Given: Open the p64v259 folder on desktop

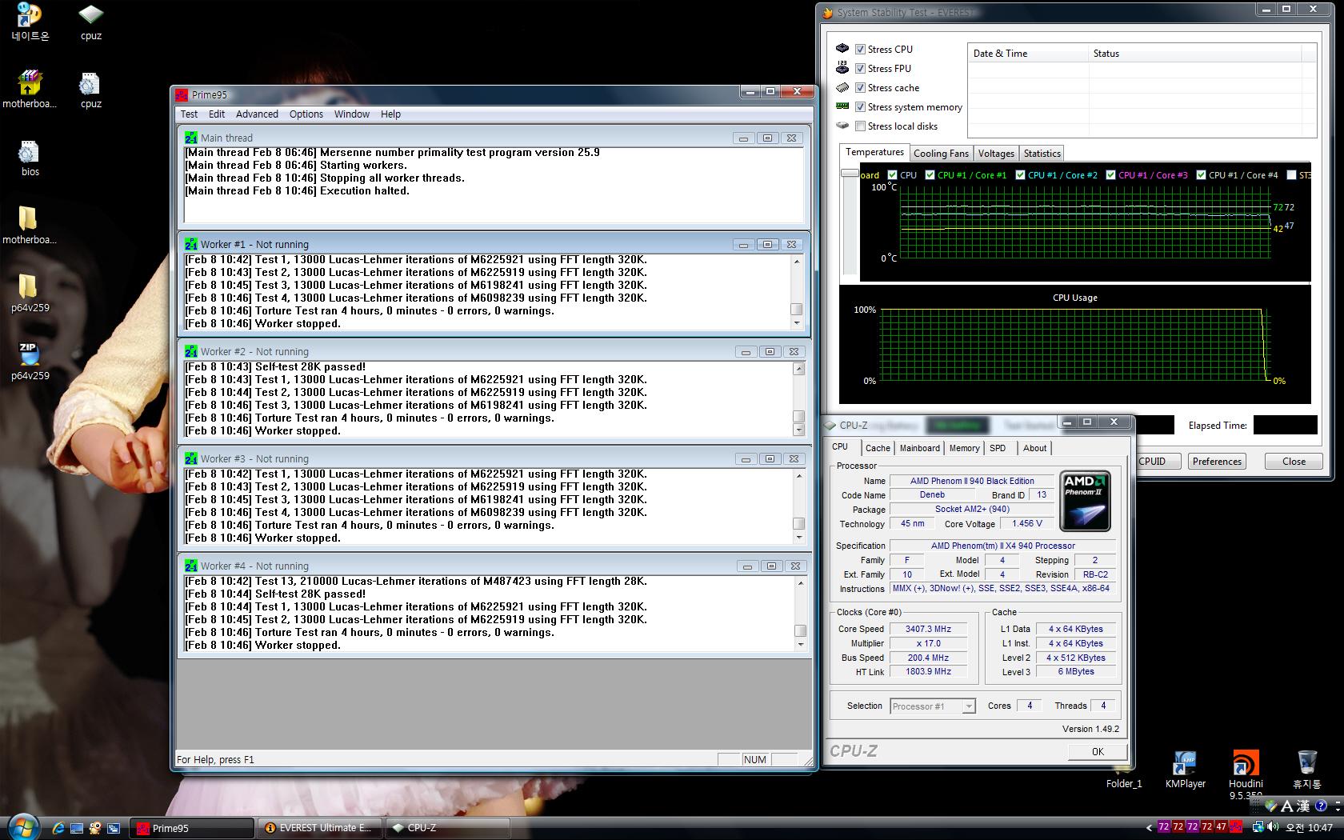Looking at the screenshot, I should (30, 293).
